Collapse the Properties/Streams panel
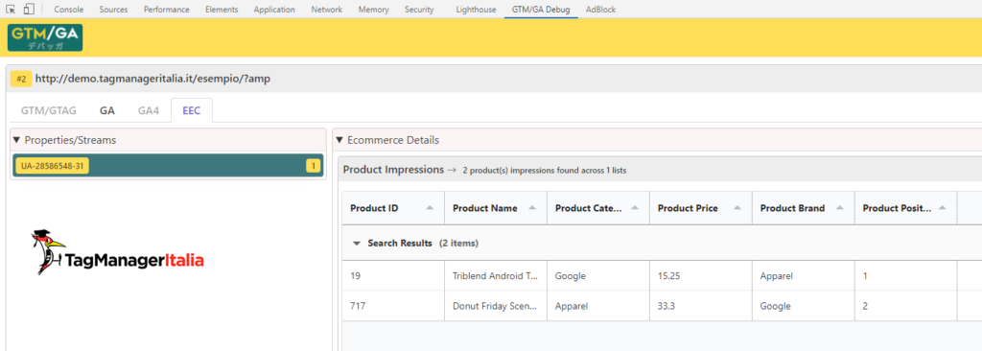Viewport: 982px width, 351px height. tap(16, 140)
